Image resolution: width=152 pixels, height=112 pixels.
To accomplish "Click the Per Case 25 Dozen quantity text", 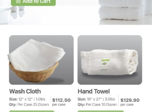I will [x=33, y=104].
